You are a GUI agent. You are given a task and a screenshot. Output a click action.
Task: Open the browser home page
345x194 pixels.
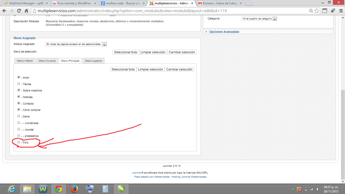(x=26, y=11)
